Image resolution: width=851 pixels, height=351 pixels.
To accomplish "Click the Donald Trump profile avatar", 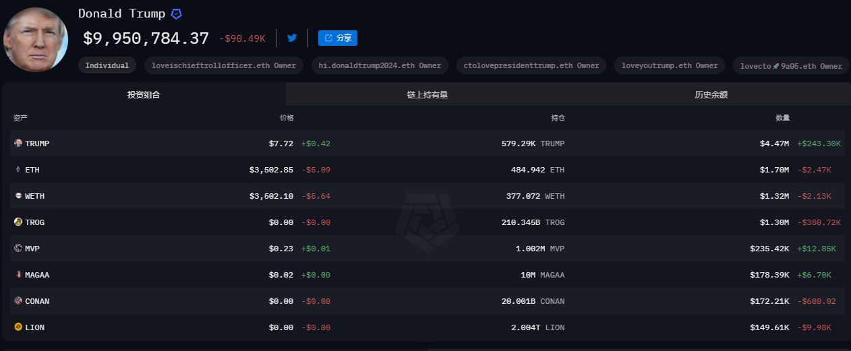I will pos(36,40).
